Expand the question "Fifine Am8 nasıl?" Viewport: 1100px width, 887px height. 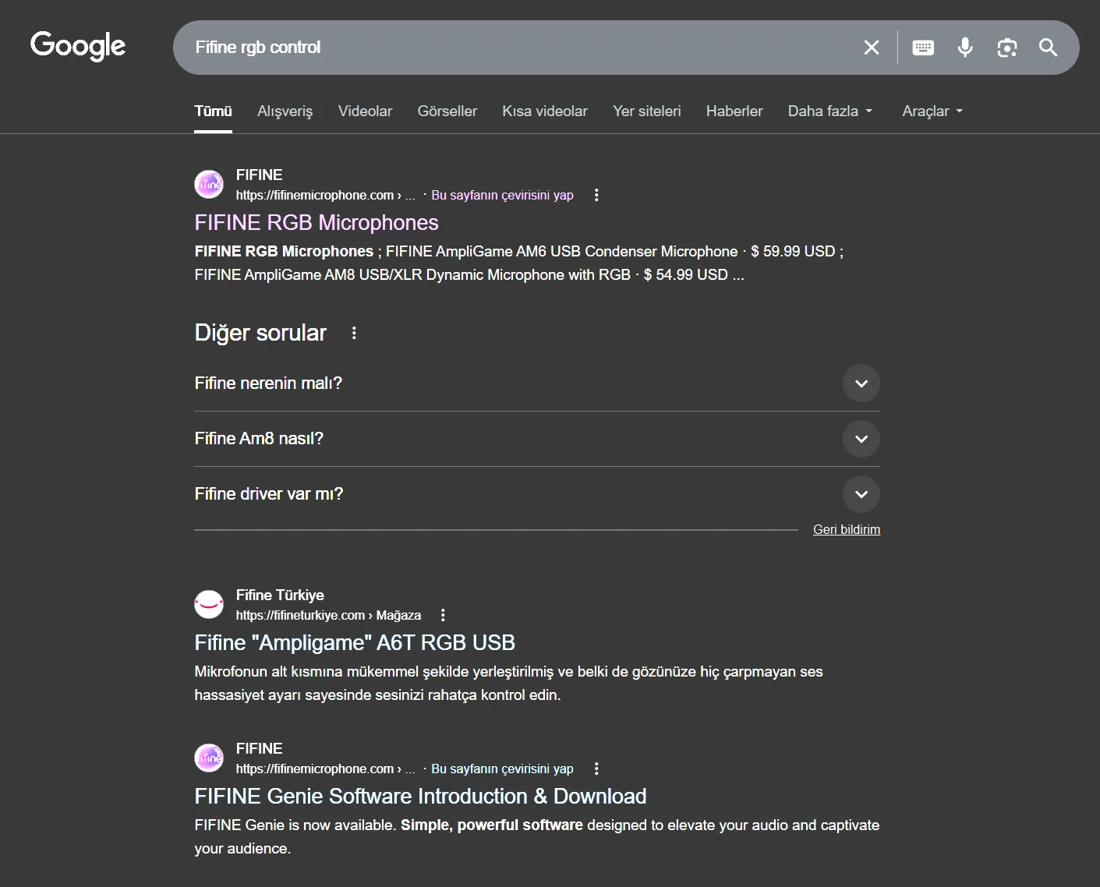[x=861, y=439]
